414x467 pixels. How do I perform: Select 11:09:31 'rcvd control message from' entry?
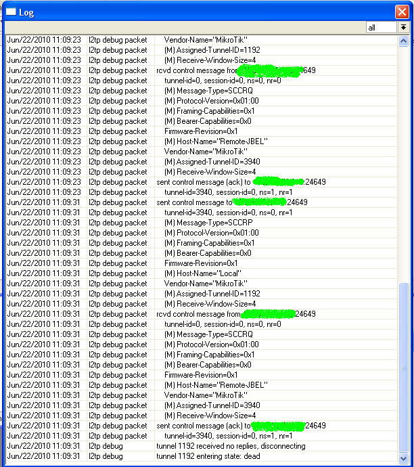point(202,314)
